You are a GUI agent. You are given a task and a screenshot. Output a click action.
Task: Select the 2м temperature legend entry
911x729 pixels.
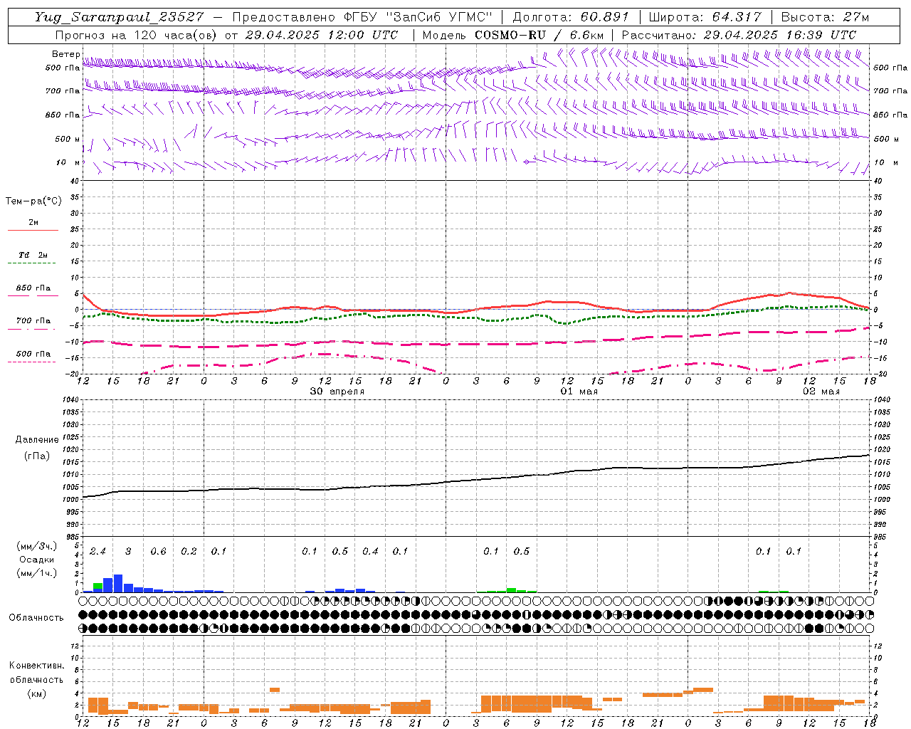click(x=33, y=222)
